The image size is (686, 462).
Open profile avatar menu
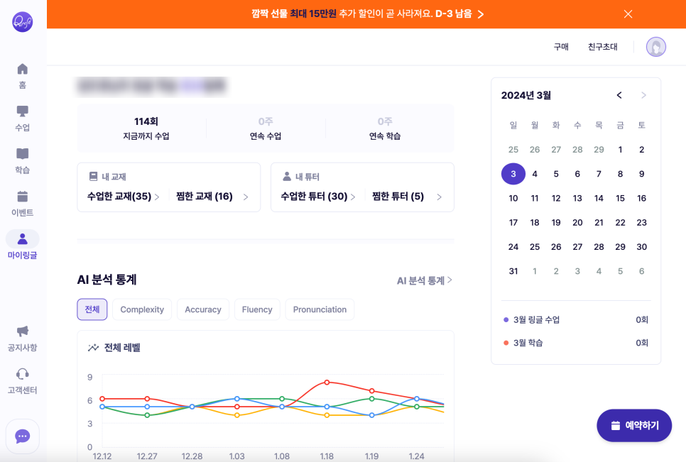click(x=655, y=47)
